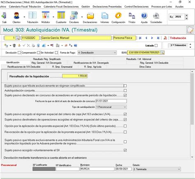
Task: Toggle the Listado checkbox
Action: [156, 46]
